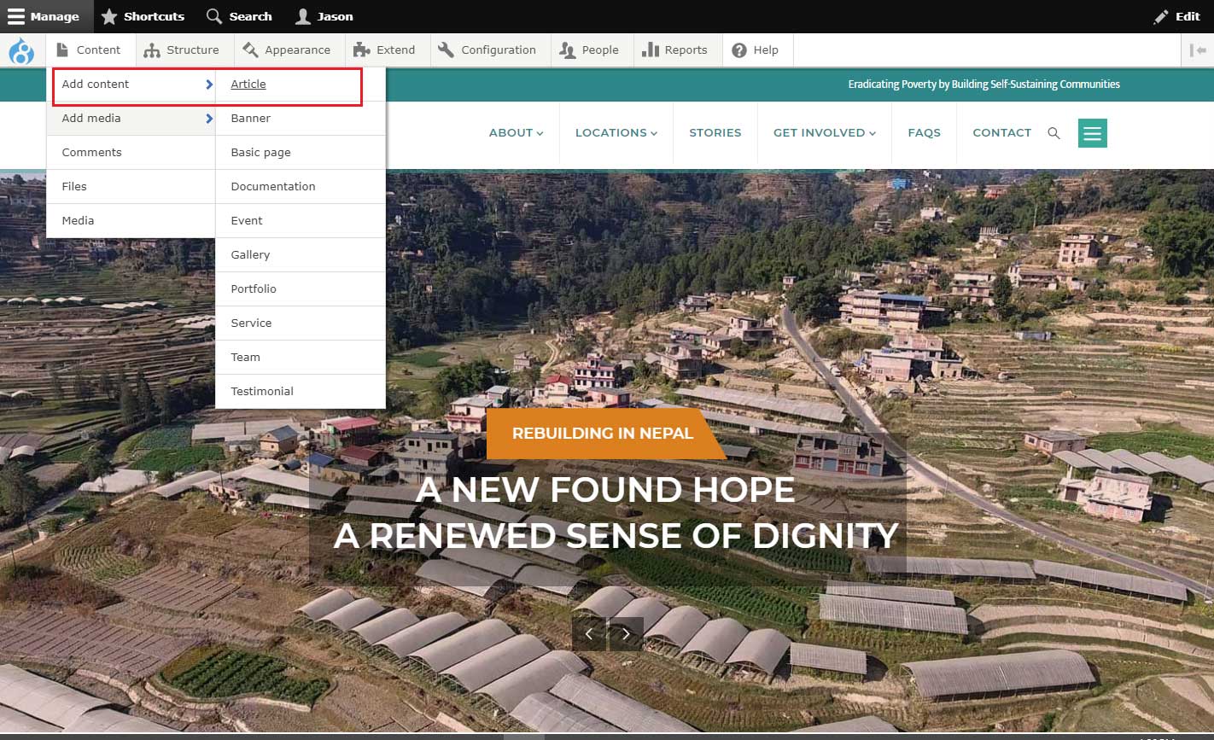Expand the GET INVOLVED navigation dropdown
Viewport: 1214px width, 740px height.
tap(825, 133)
